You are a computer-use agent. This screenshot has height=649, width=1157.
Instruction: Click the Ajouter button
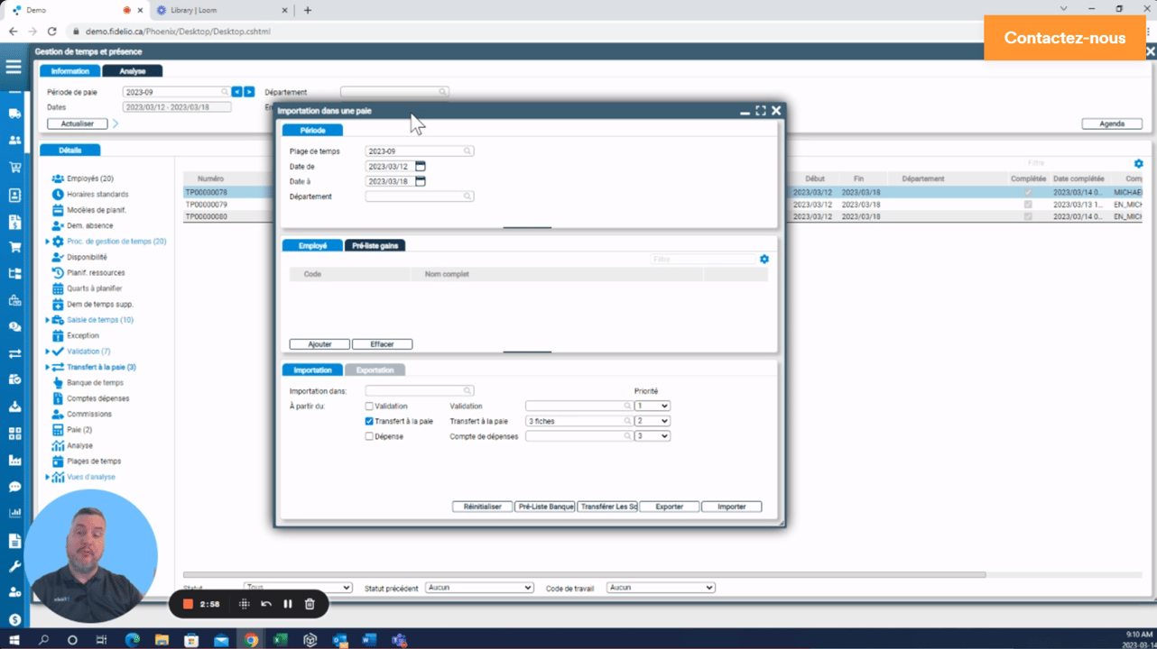(x=319, y=344)
